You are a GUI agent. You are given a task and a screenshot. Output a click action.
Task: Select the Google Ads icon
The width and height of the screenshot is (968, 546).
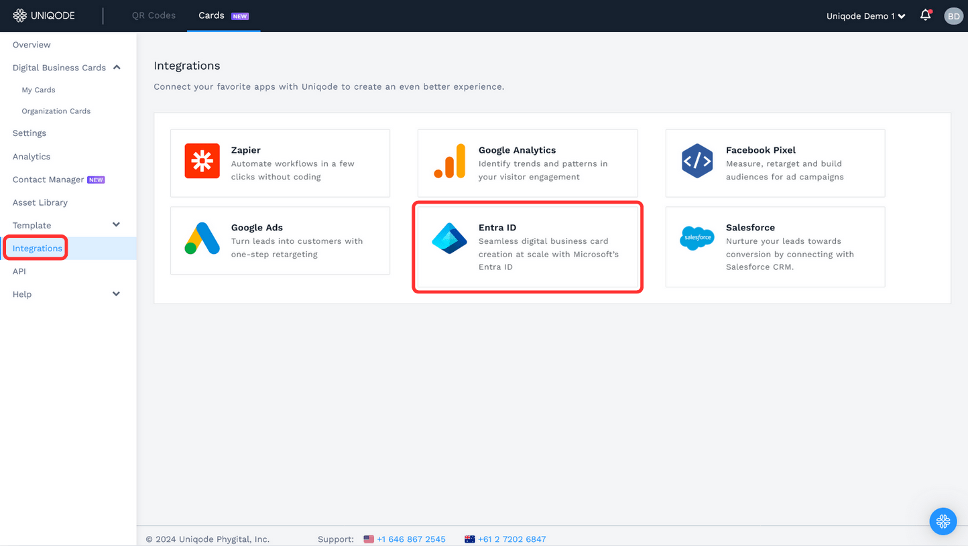[202, 238]
